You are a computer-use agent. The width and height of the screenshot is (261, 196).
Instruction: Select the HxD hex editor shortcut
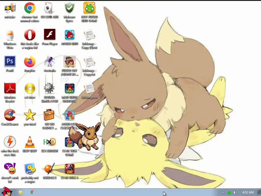coord(50,142)
